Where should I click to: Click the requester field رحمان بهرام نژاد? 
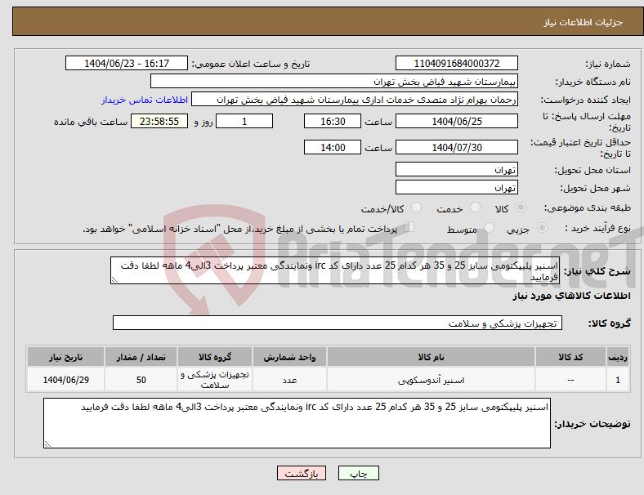point(355,100)
